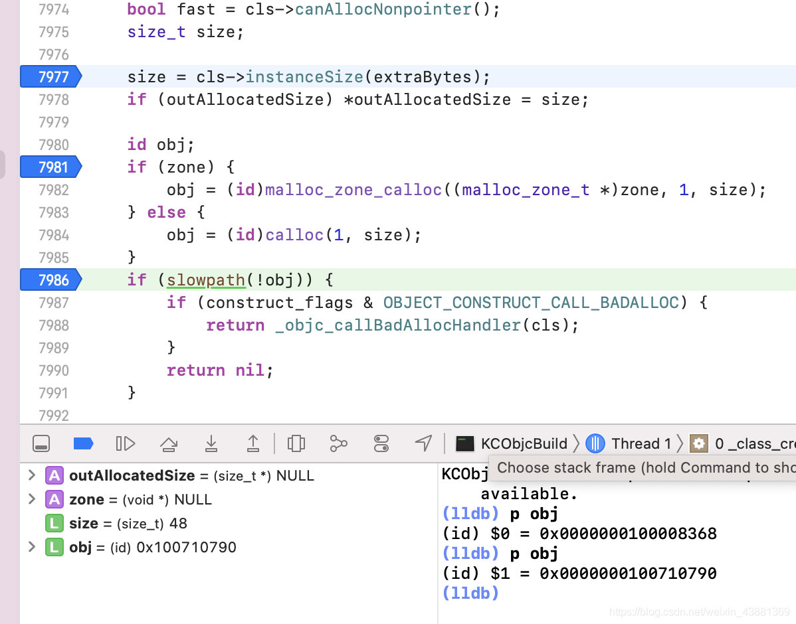Step into the function call

(x=211, y=443)
